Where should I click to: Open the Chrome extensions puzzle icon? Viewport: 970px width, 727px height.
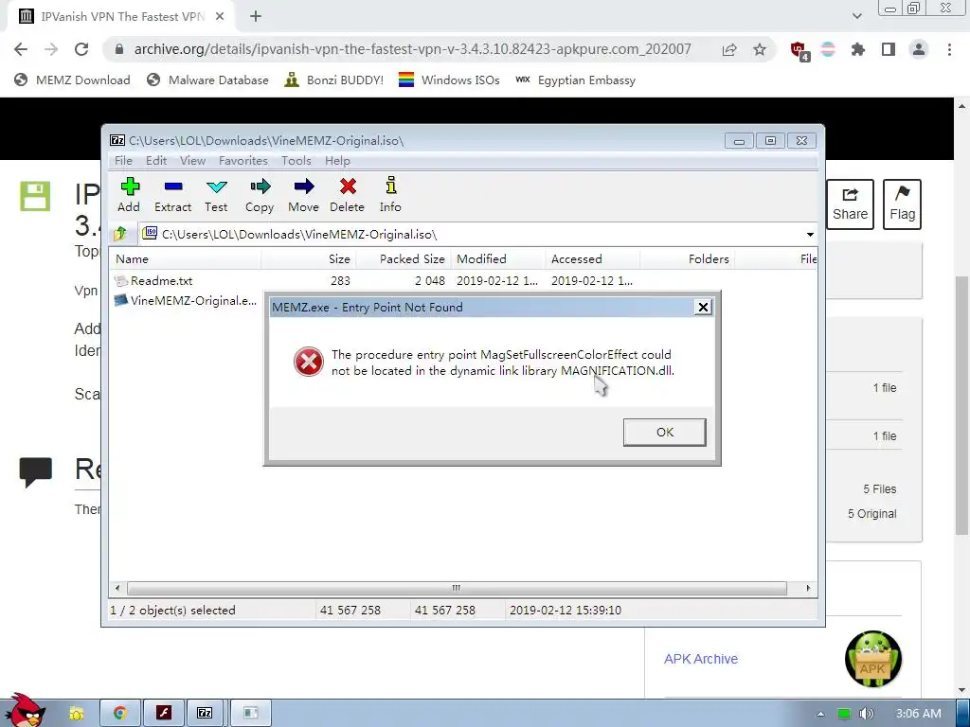(x=857, y=49)
